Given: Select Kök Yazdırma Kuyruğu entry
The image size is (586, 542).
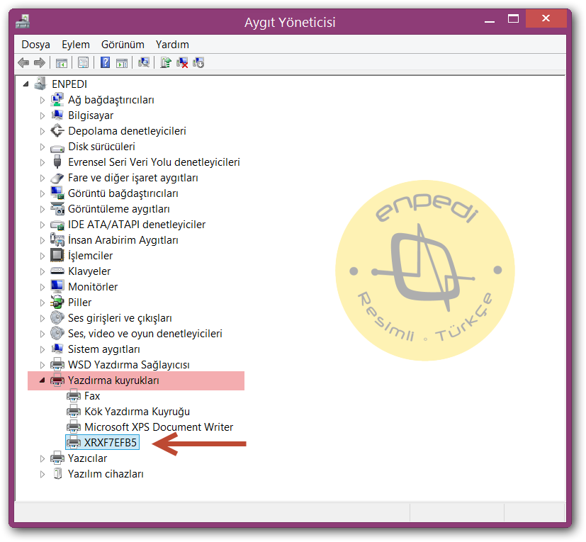Looking at the screenshot, I should [x=137, y=411].
